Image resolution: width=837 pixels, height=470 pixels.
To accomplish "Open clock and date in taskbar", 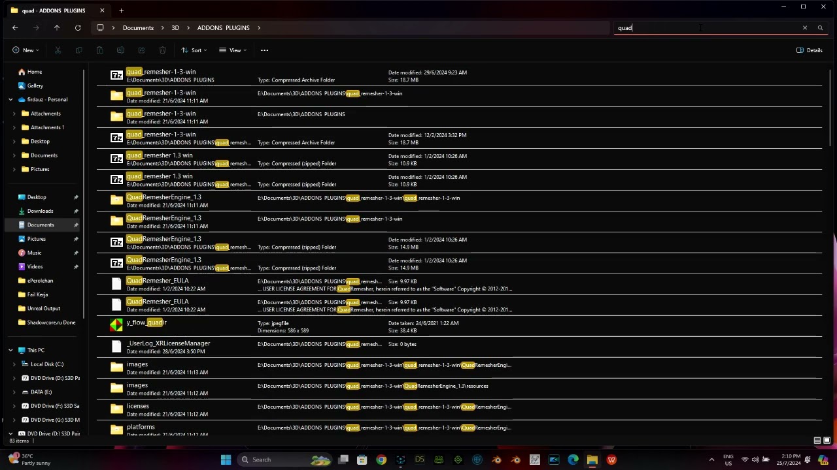I will tap(790, 460).
